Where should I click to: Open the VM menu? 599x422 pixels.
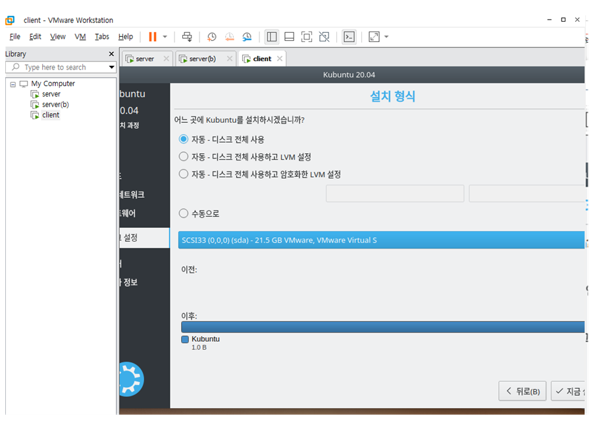(x=80, y=37)
